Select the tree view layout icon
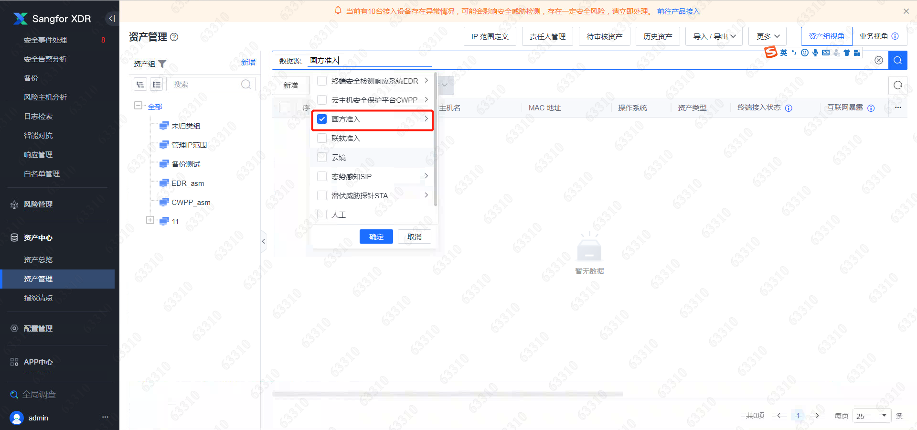This screenshot has height=430, width=917. tap(140, 84)
